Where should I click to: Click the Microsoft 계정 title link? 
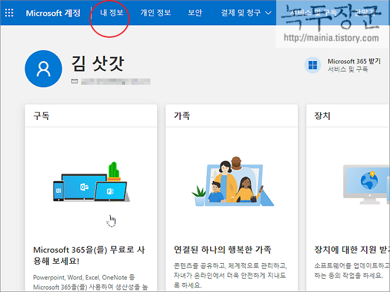tap(53, 13)
